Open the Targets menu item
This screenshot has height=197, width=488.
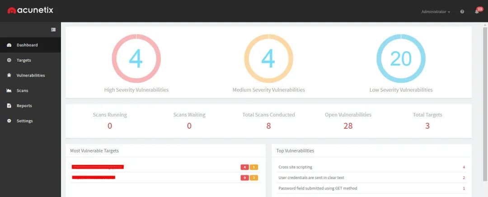tap(24, 60)
